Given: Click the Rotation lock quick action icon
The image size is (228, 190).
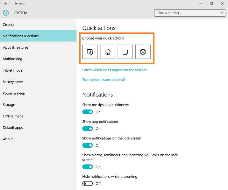Looking at the screenshot, I should point(108,52).
